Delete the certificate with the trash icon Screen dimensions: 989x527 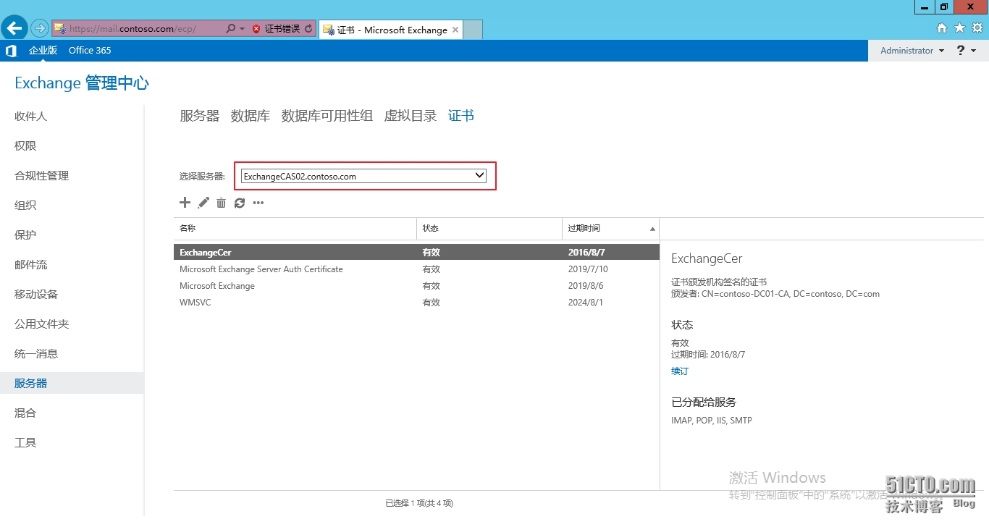(x=221, y=203)
